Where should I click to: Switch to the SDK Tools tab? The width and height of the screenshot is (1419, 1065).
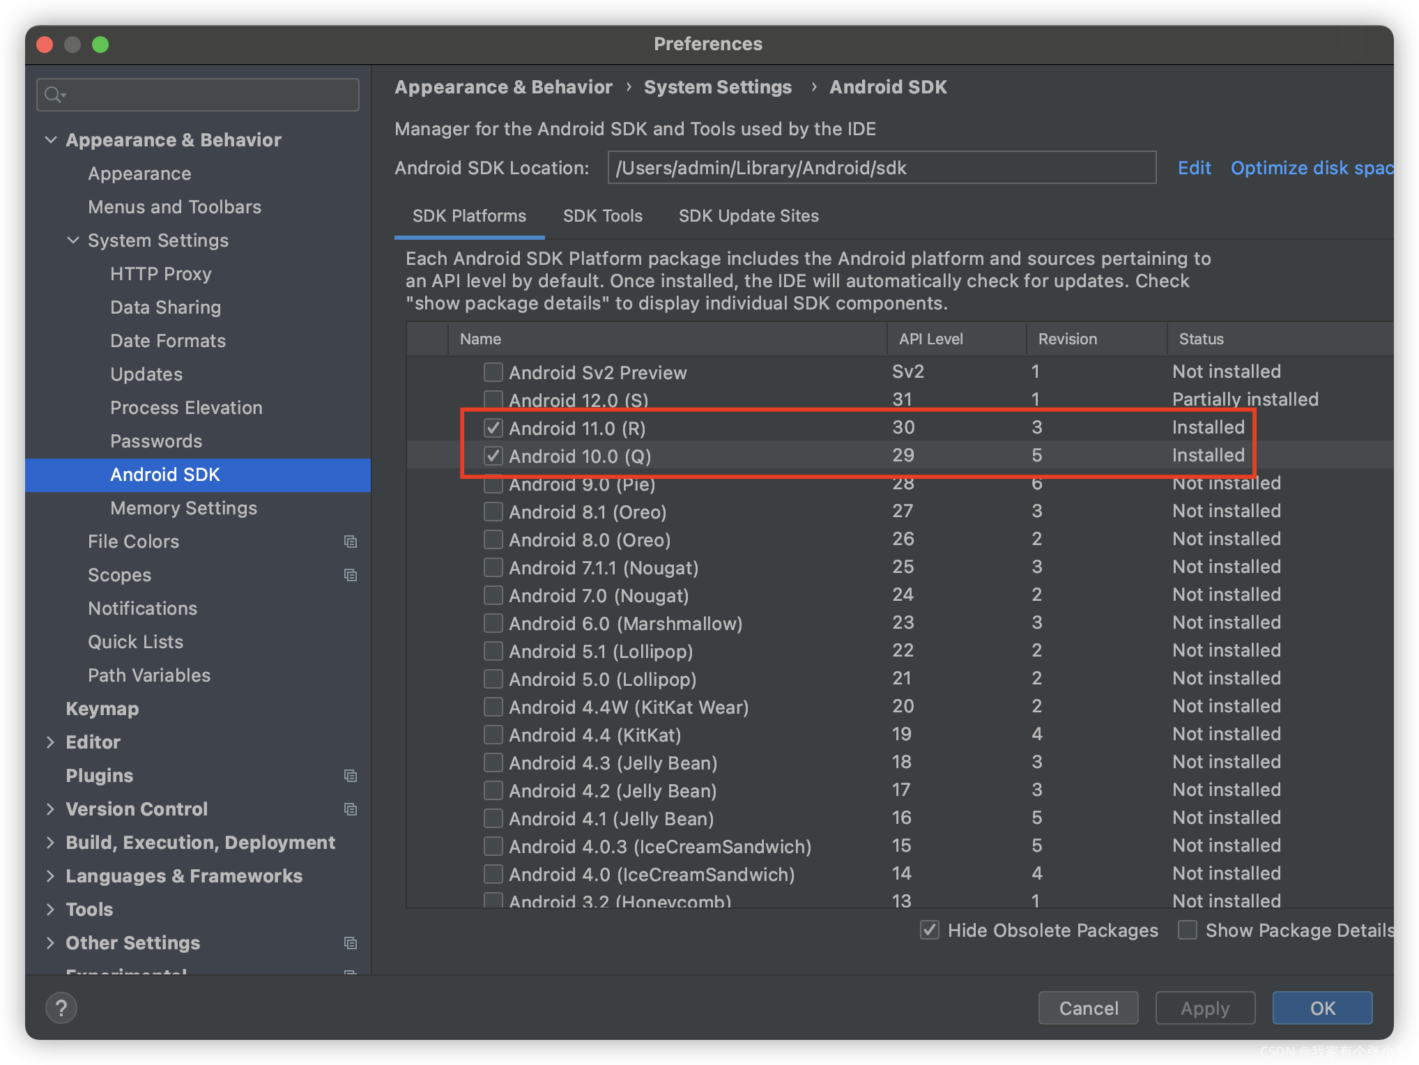(x=603, y=215)
